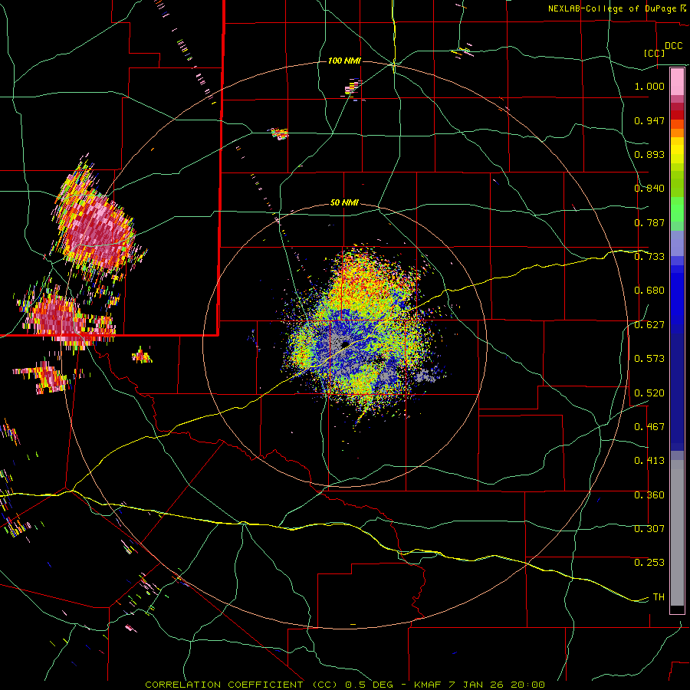
Task: Click the 0.627 legend value
Action: coord(649,325)
